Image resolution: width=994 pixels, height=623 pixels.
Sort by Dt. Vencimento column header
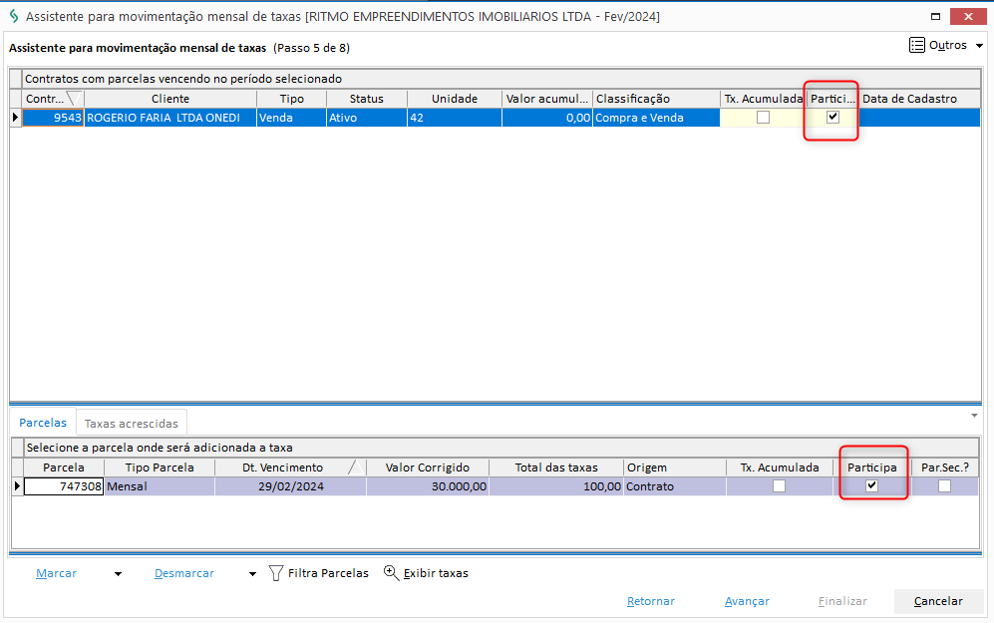tap(283, 467)
